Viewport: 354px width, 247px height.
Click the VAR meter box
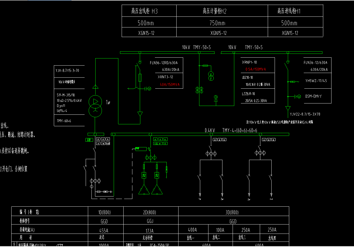108,143
